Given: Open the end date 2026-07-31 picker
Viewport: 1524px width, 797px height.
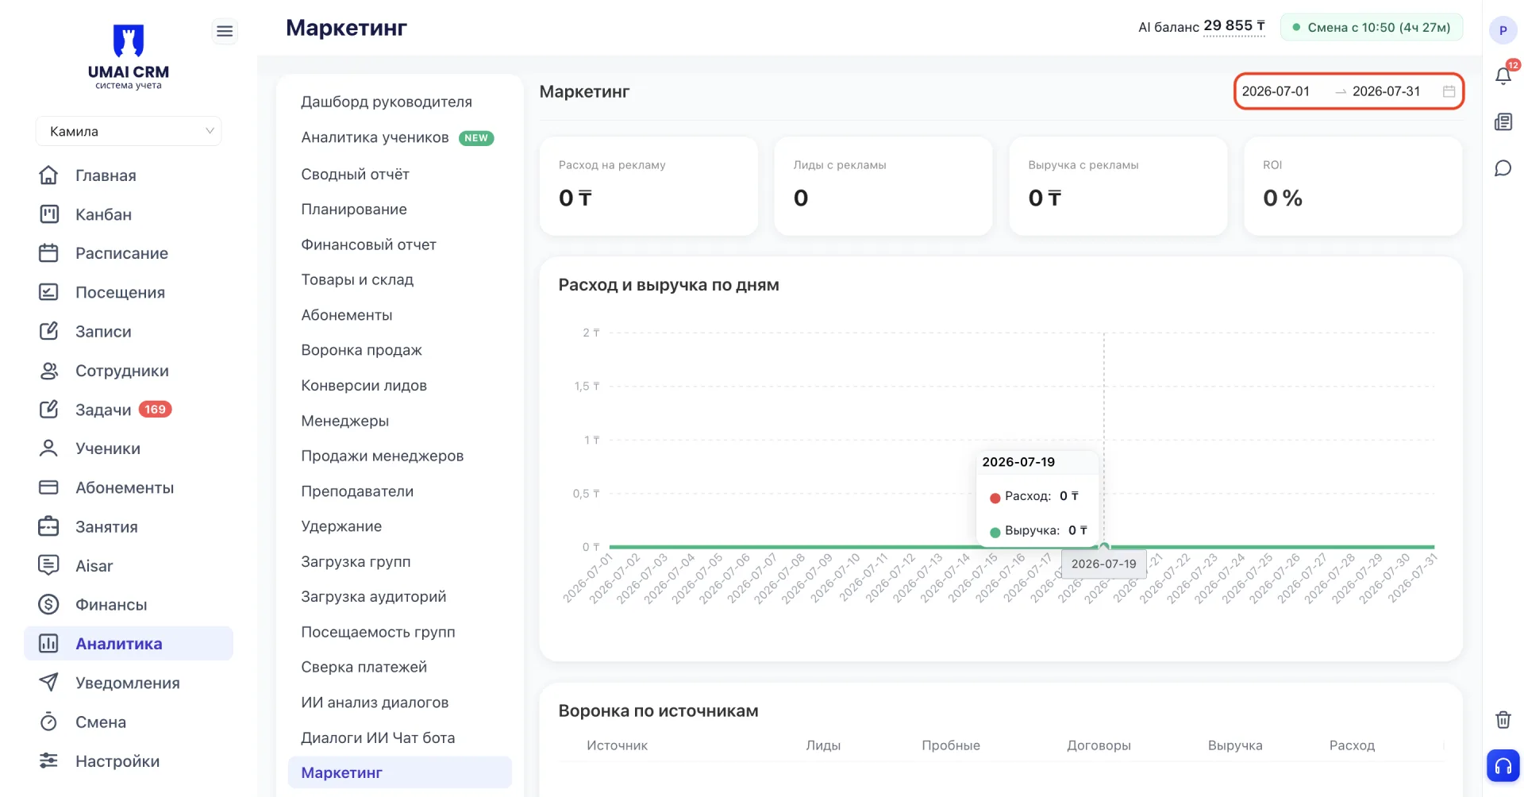Looking at the screenshot, I should (1386, 91).
